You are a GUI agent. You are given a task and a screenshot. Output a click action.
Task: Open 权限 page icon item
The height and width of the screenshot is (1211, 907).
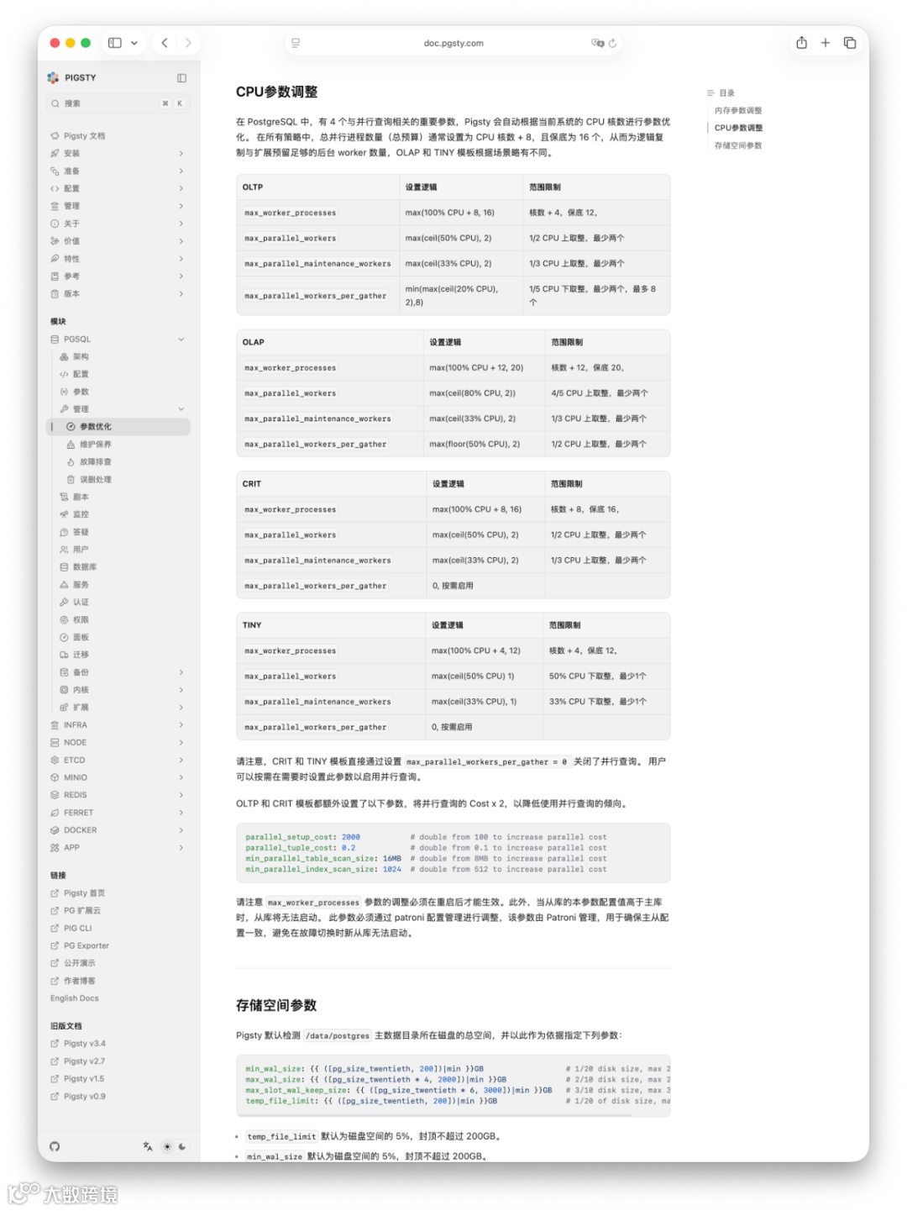[74, 620]
